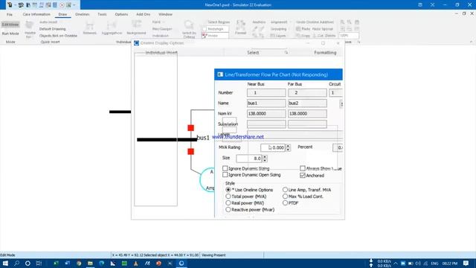Screen dimensions: 476x268
Task: Click the Edit Mode button
Action: 10,25
